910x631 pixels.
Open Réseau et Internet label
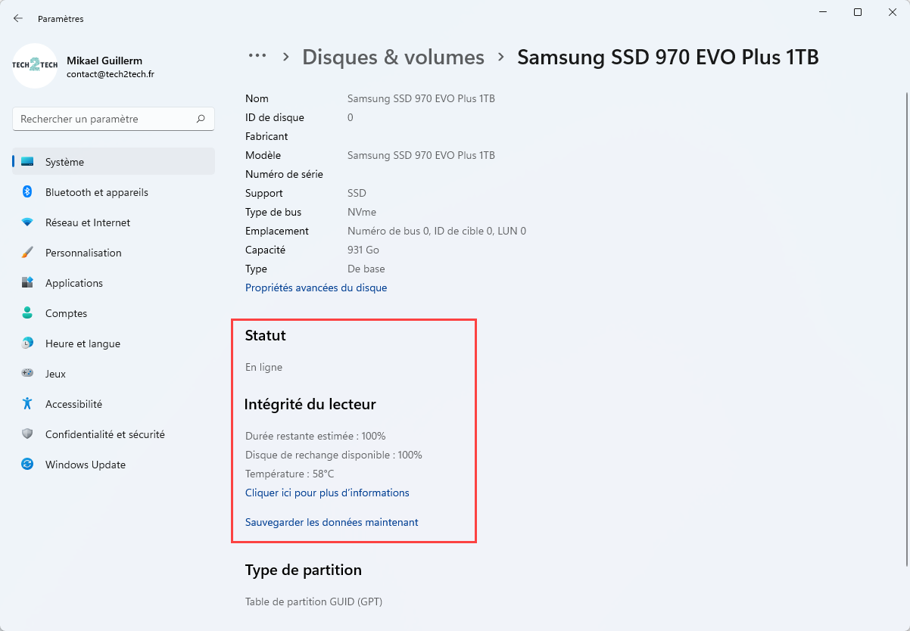click(88, 222)
